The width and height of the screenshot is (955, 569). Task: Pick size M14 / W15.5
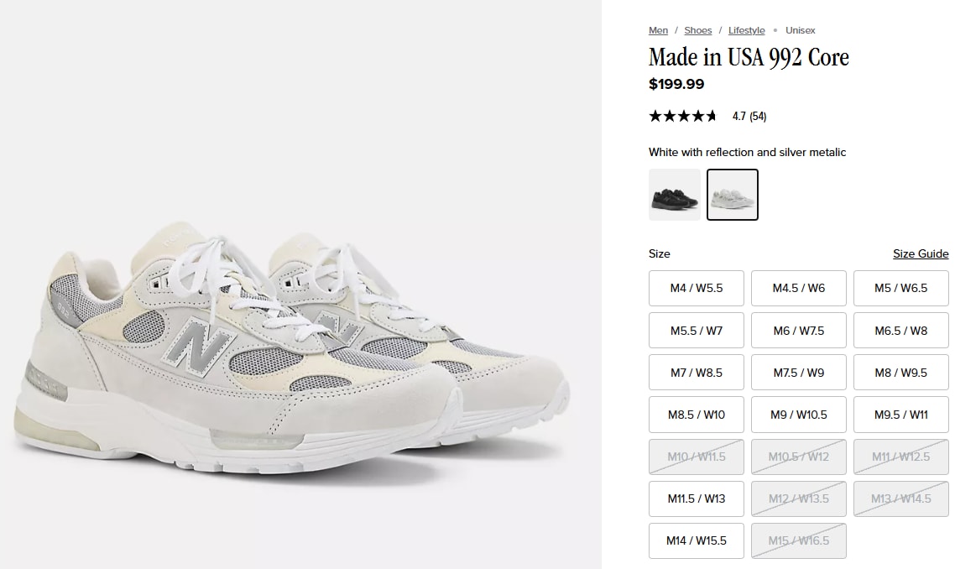697,540
